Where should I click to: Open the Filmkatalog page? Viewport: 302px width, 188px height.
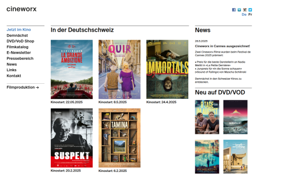pyautogui.click(x=18, y=47)
